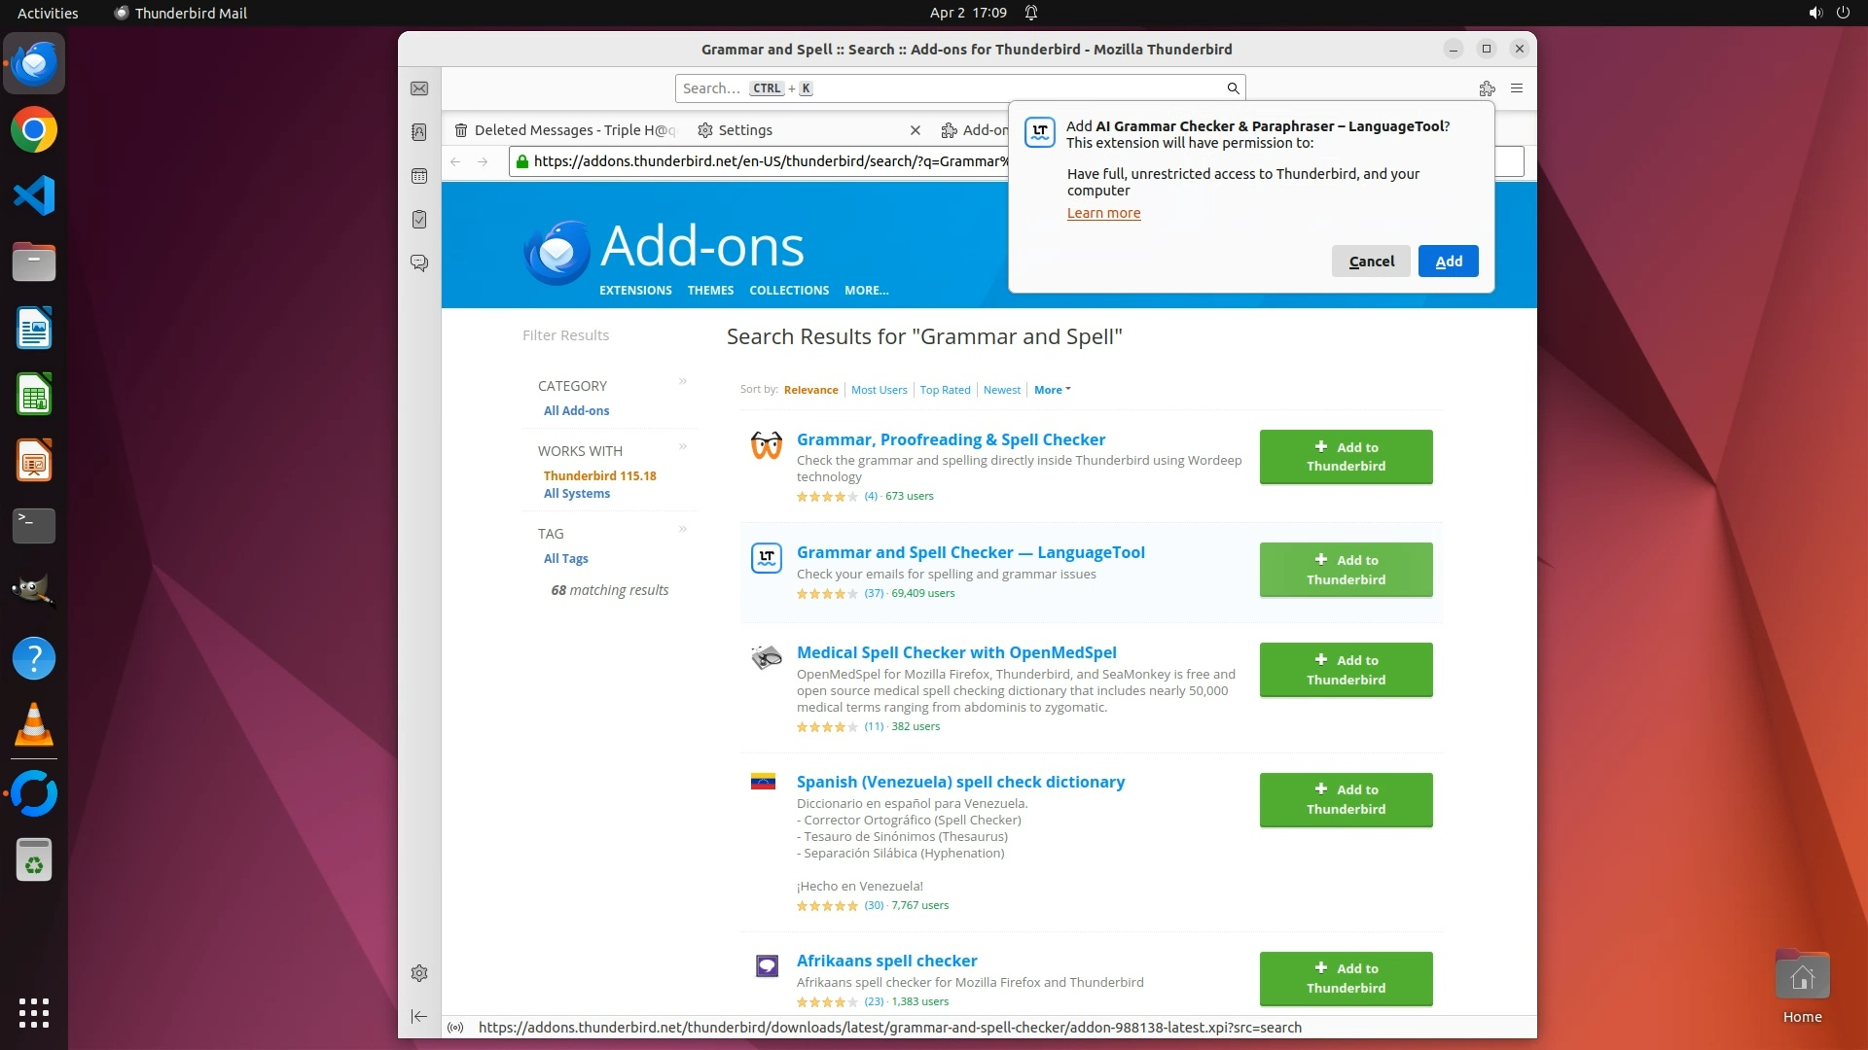Open the Calendar space

pyautogui.click(x=419, y=176)
